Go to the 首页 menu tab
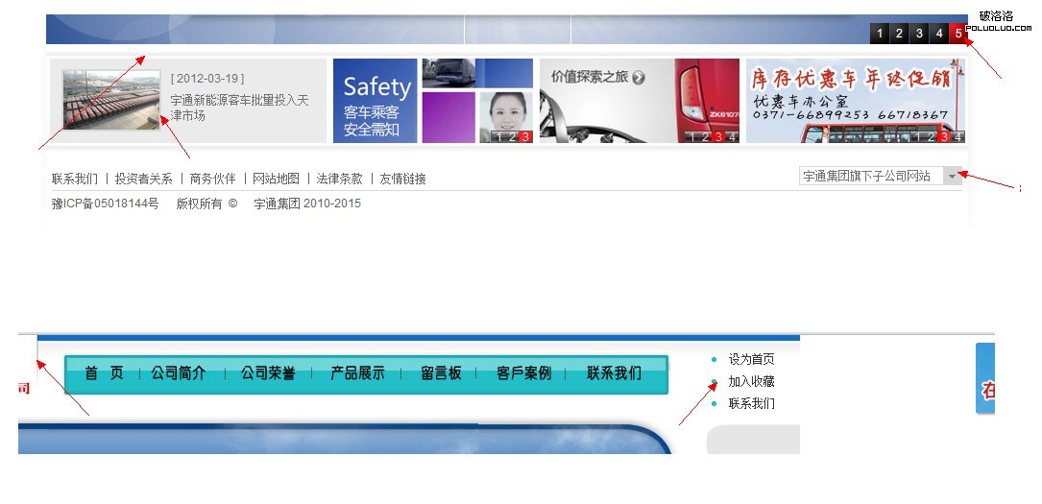 (105, 373)
